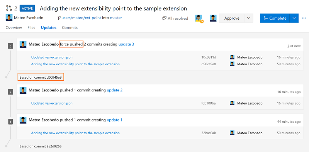309x152 pixels.
Task: Click Mateo Escobedo's avatar under the title
Action: pyautogui.click(x=9, y=18)
